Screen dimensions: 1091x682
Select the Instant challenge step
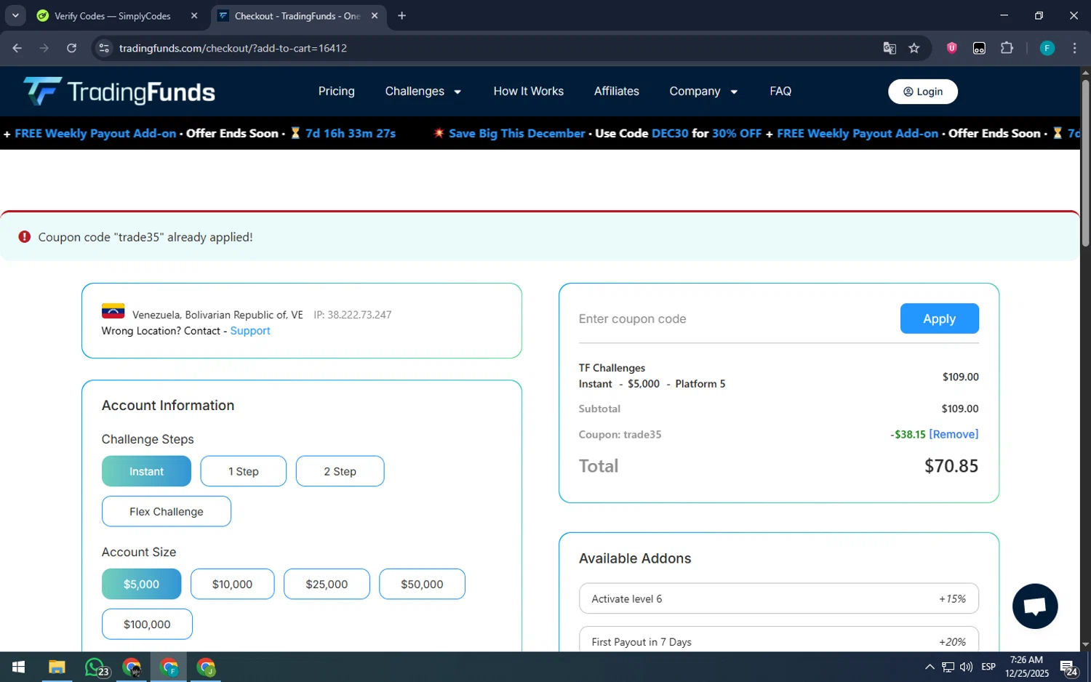click(146, 471)
